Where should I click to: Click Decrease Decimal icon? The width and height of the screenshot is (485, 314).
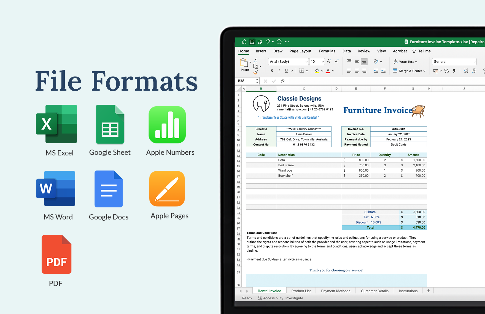[x=473, y=71]
